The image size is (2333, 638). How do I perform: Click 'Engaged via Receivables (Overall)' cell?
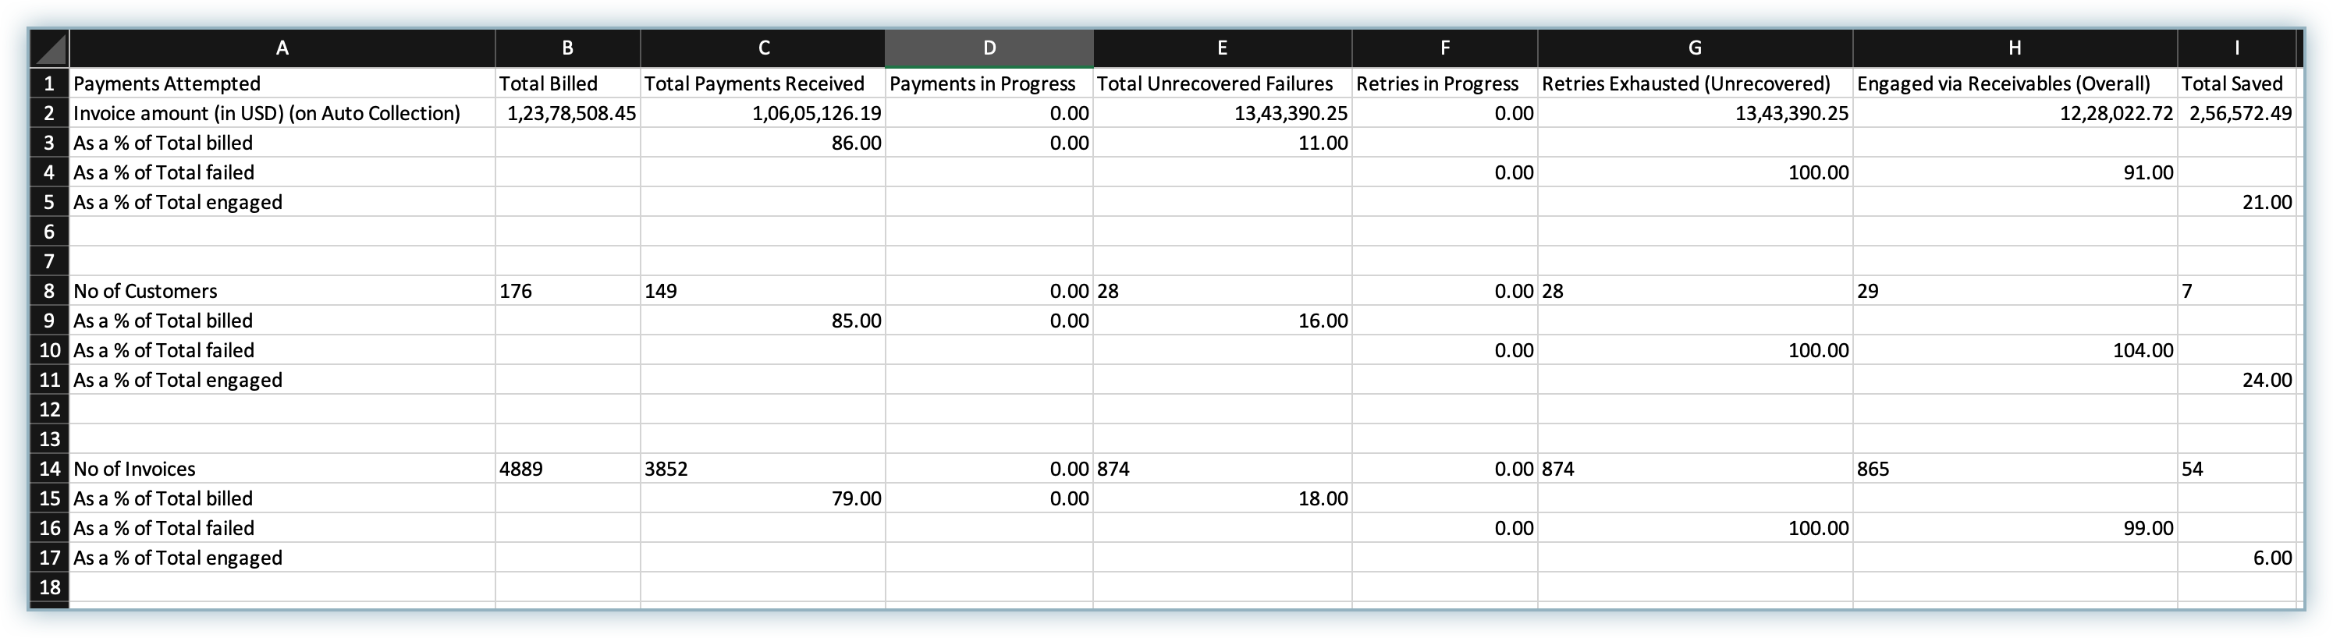[x=2015, y=83]
